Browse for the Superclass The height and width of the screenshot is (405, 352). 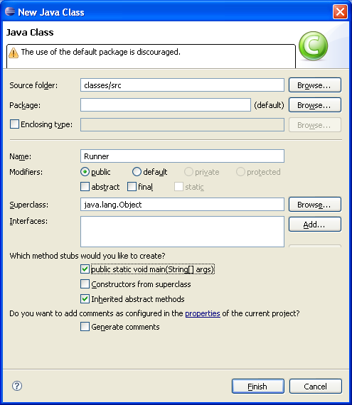click(315, 205)
